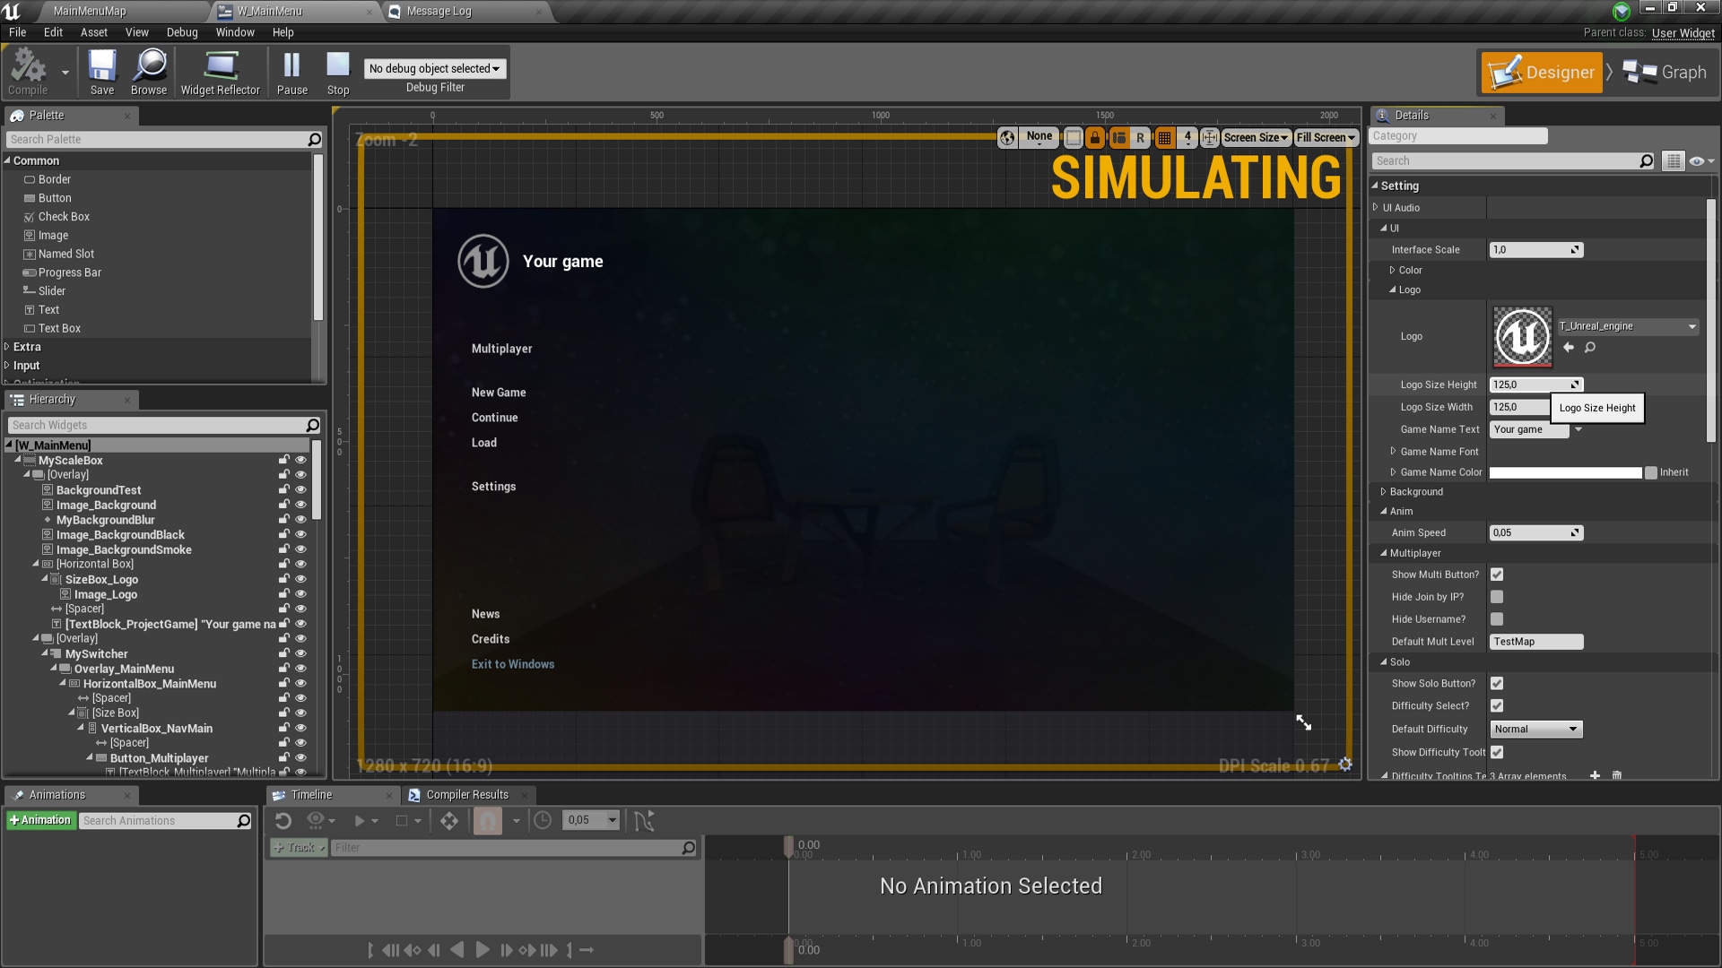This screenshot has height=968, width=1722.
Task: Stop the simulation
Action: (338, 72)
